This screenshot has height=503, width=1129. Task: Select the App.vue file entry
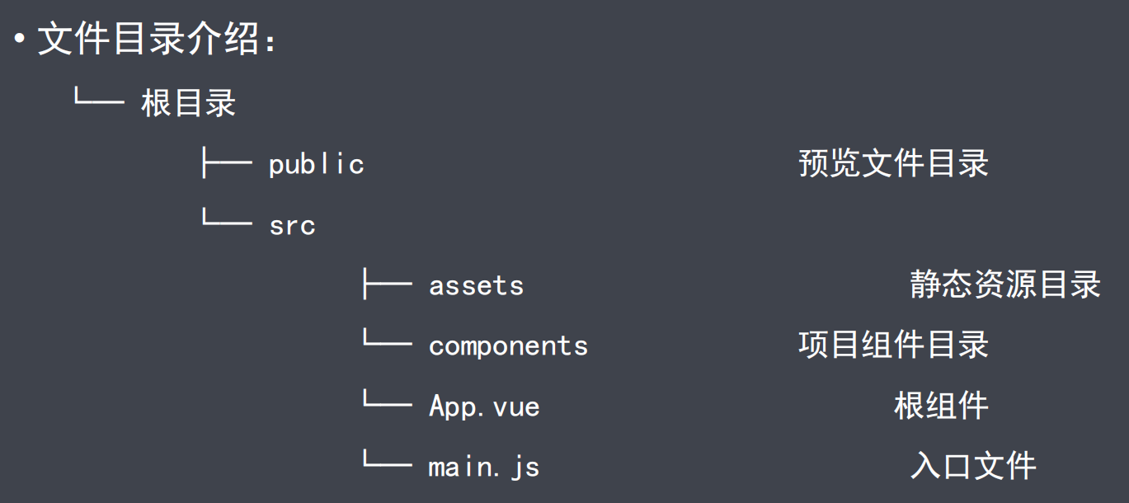click(x=484, y=406)
